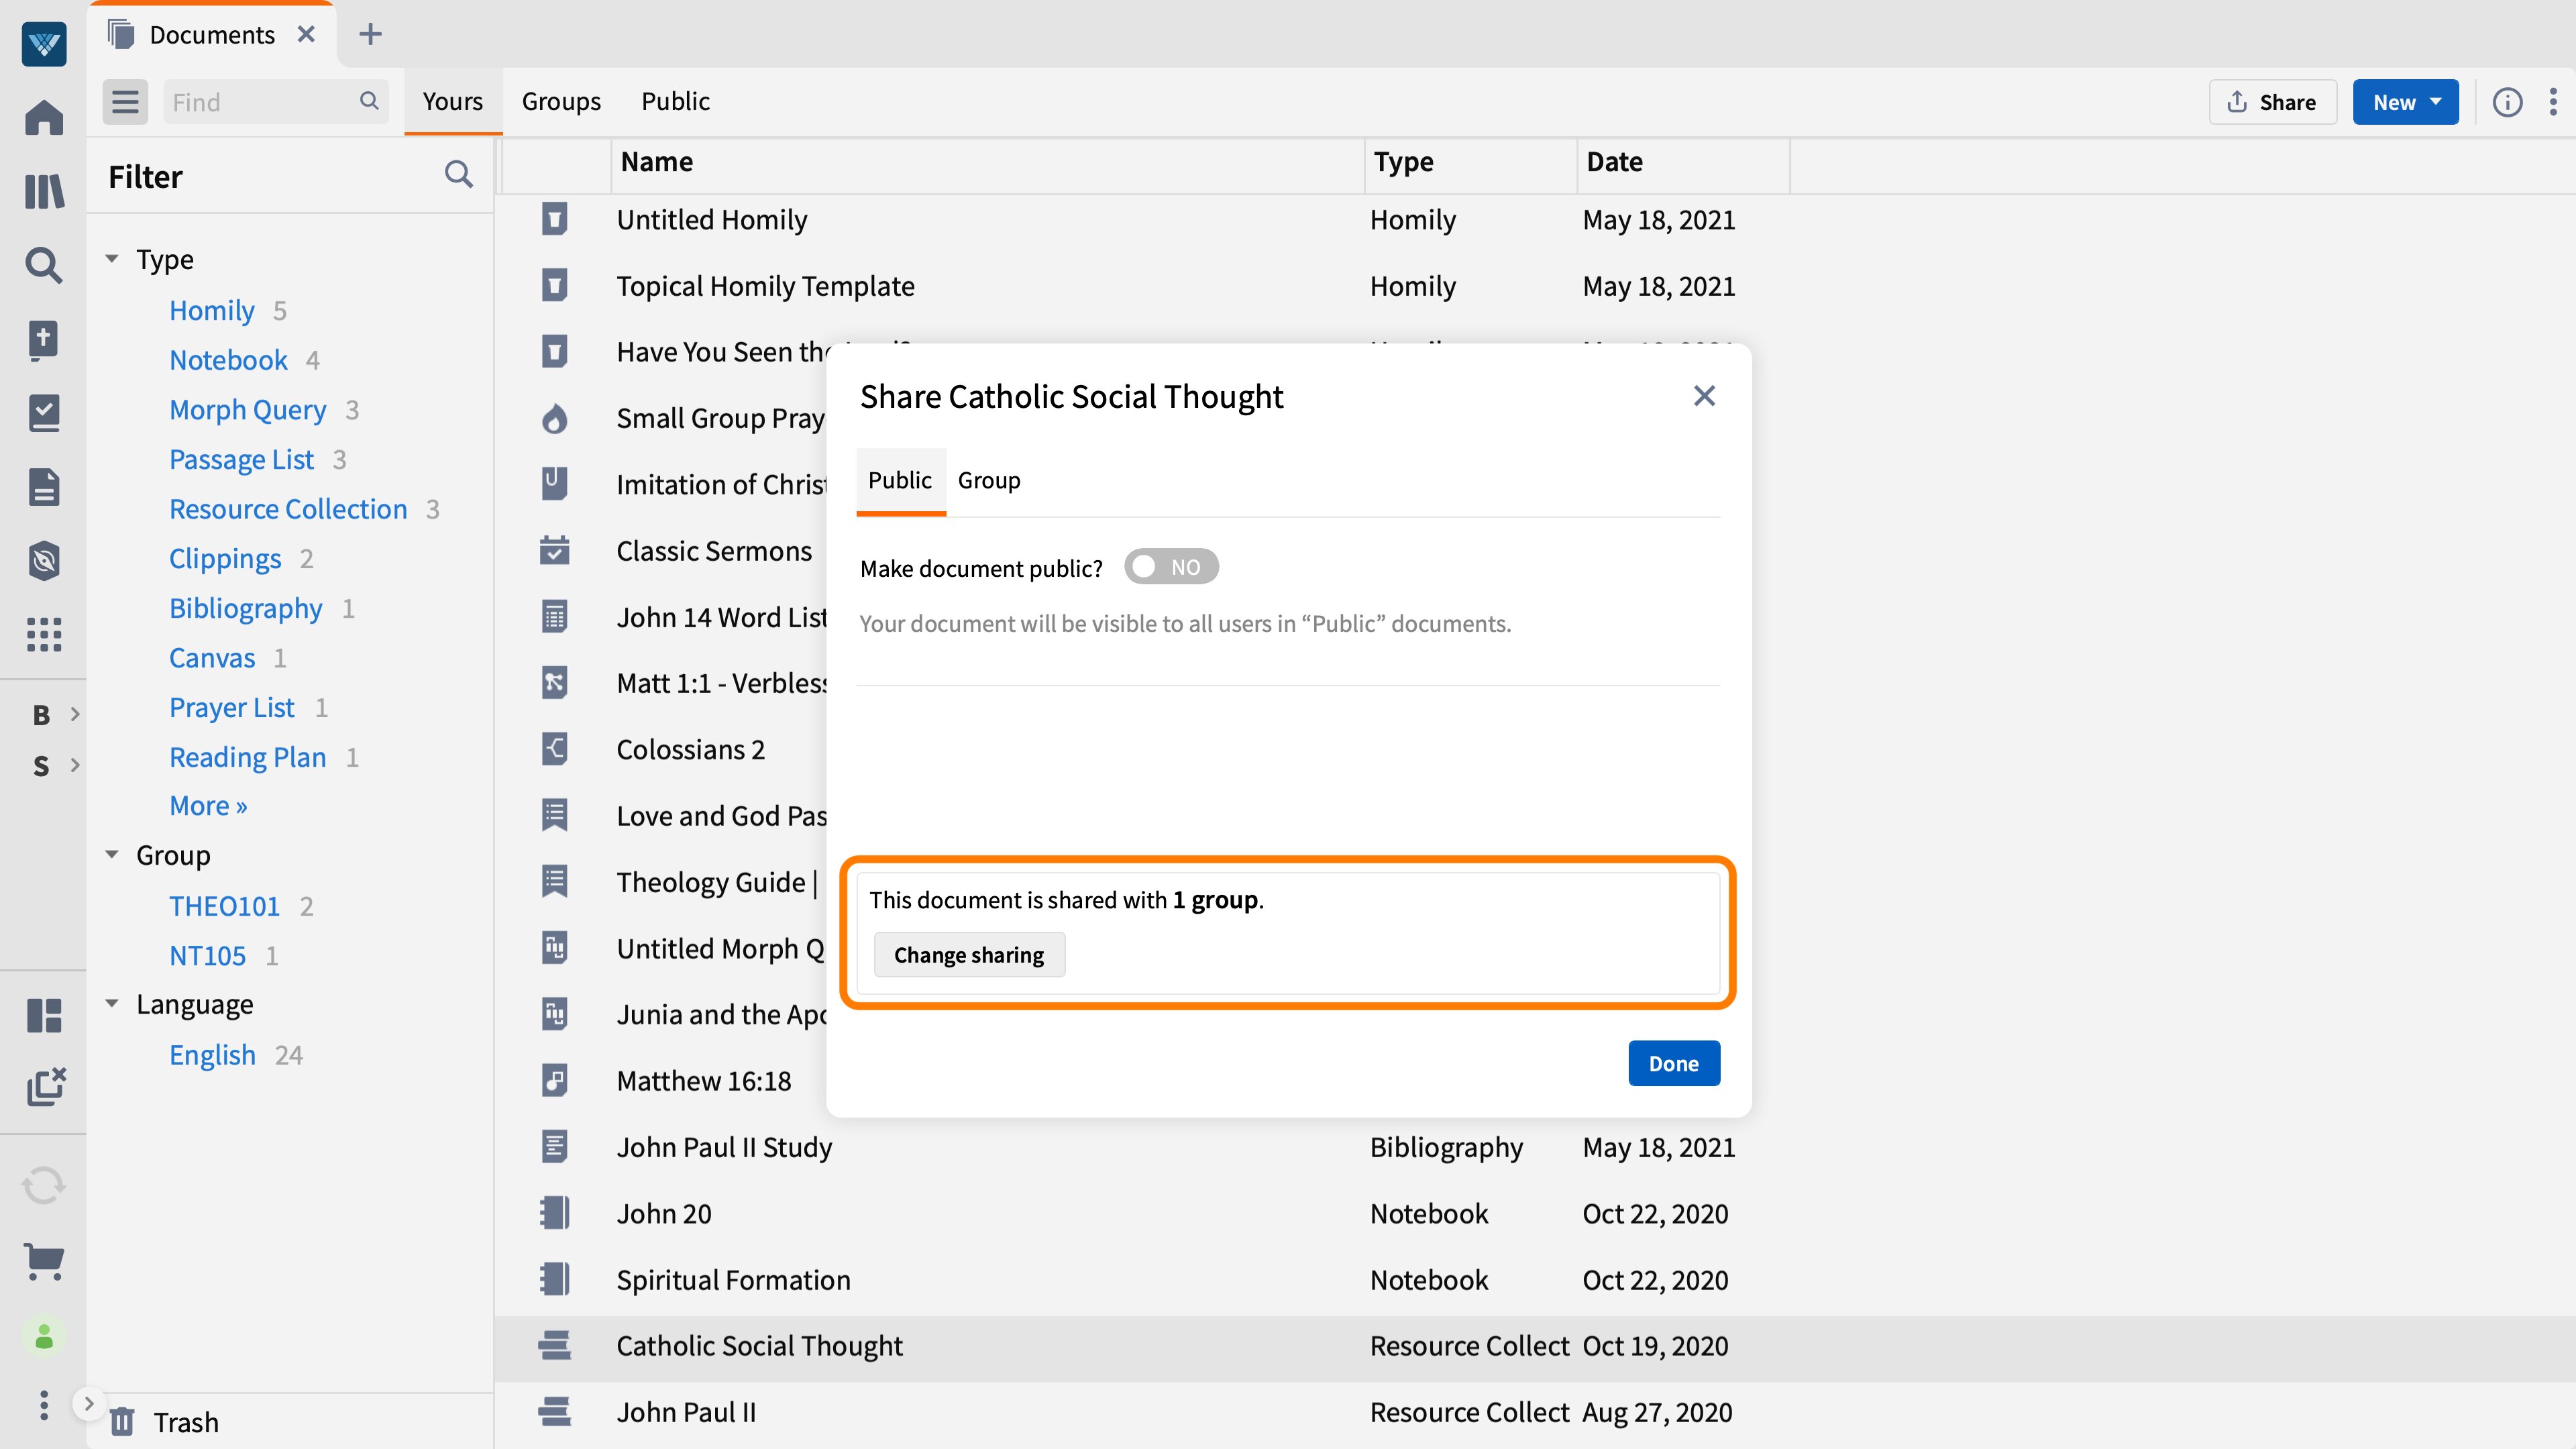Open the Library panel
2576x1449 pixels.
point(44,192)
